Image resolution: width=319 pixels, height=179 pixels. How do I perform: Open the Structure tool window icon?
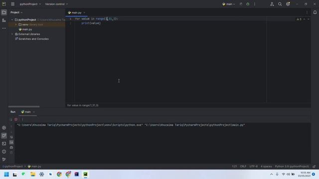tap(4, 20)
